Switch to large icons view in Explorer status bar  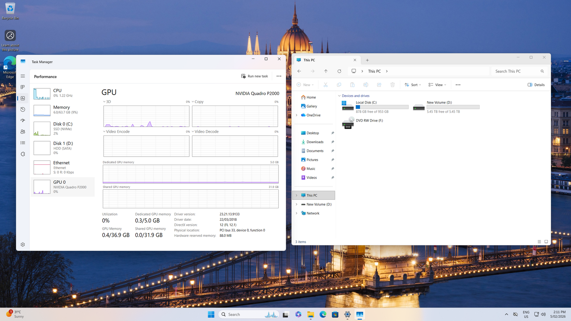pyautogui.click(x=546, y=242)
